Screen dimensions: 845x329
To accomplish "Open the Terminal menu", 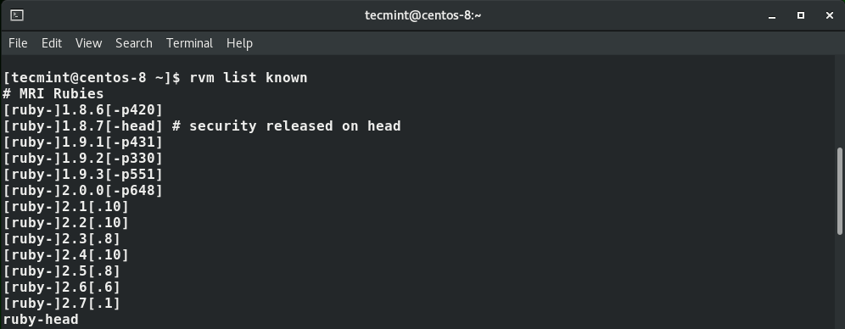I will tap(189, 43).
